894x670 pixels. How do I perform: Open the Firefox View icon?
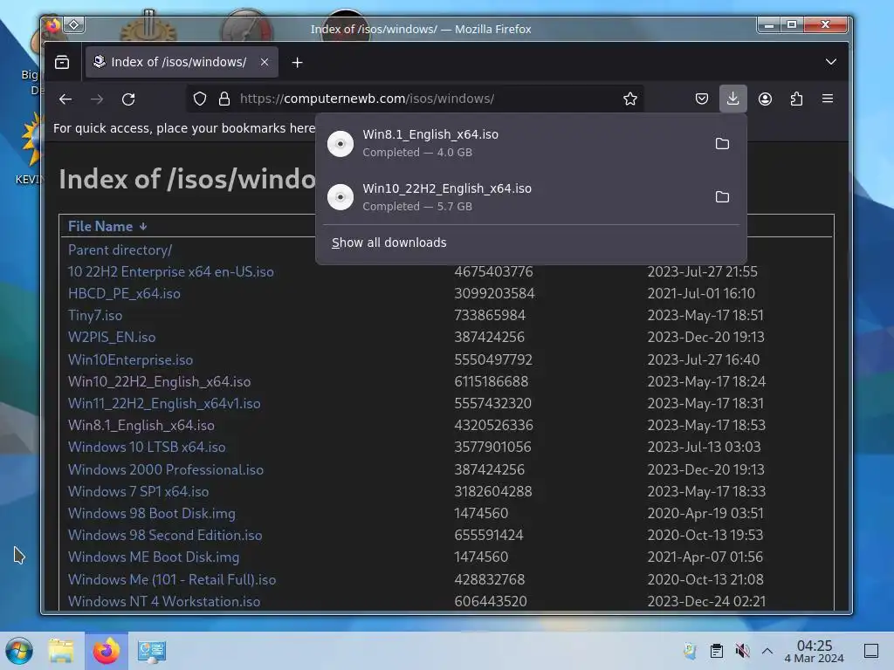click(62, 62)
